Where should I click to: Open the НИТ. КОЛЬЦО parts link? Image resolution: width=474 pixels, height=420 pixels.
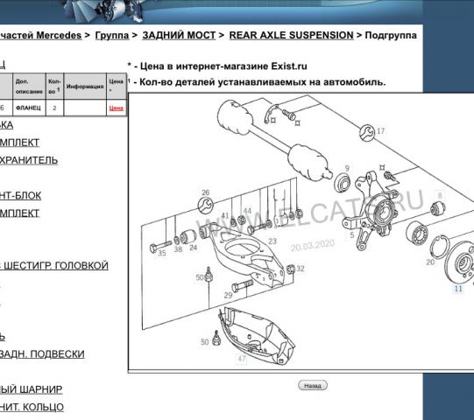point(32,407)
